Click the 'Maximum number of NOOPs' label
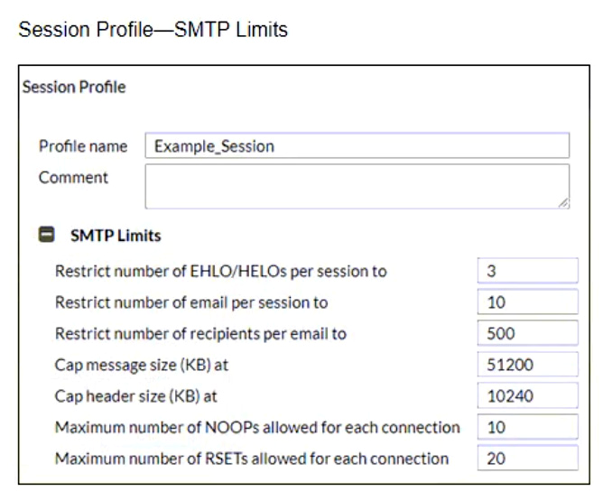Screen dimensions: 603x501 click(x=257, y=427)
